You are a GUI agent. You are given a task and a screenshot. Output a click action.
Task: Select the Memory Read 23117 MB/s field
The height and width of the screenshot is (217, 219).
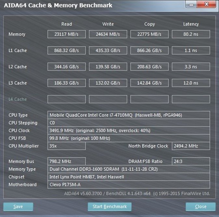tap(67, 34)
